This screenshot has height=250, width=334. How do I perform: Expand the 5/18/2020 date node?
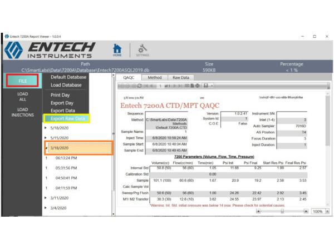click(x=46, y=128)
